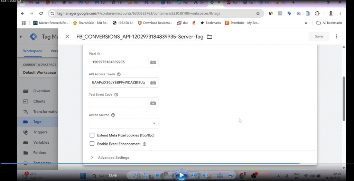The height and width of the screenshot is (181, 354).
Task: Tick the Enable Event Enhancement checkbox
Action: pyautogui.click(x=92, y=144)
